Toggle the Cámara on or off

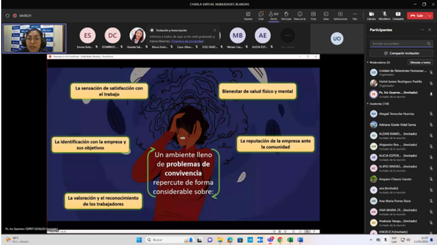pyautogui.click(x=371, y=16)
